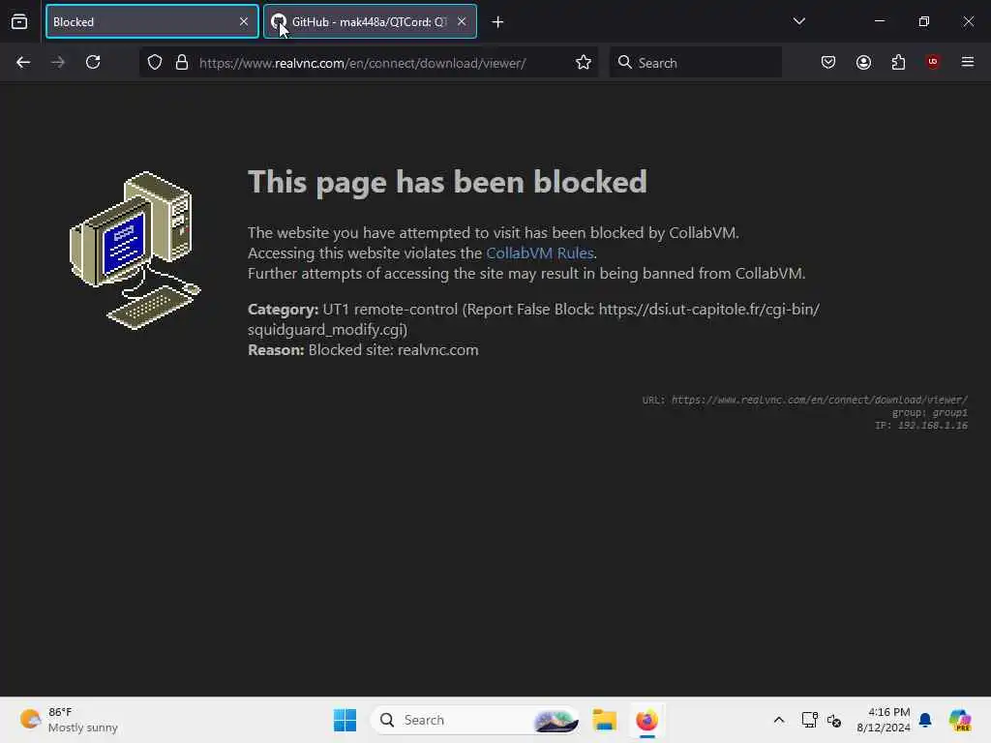The height and width of the screenshot is (743, 991).
Task: Click the This page has been blocked heading
Action: coord(447,182)
